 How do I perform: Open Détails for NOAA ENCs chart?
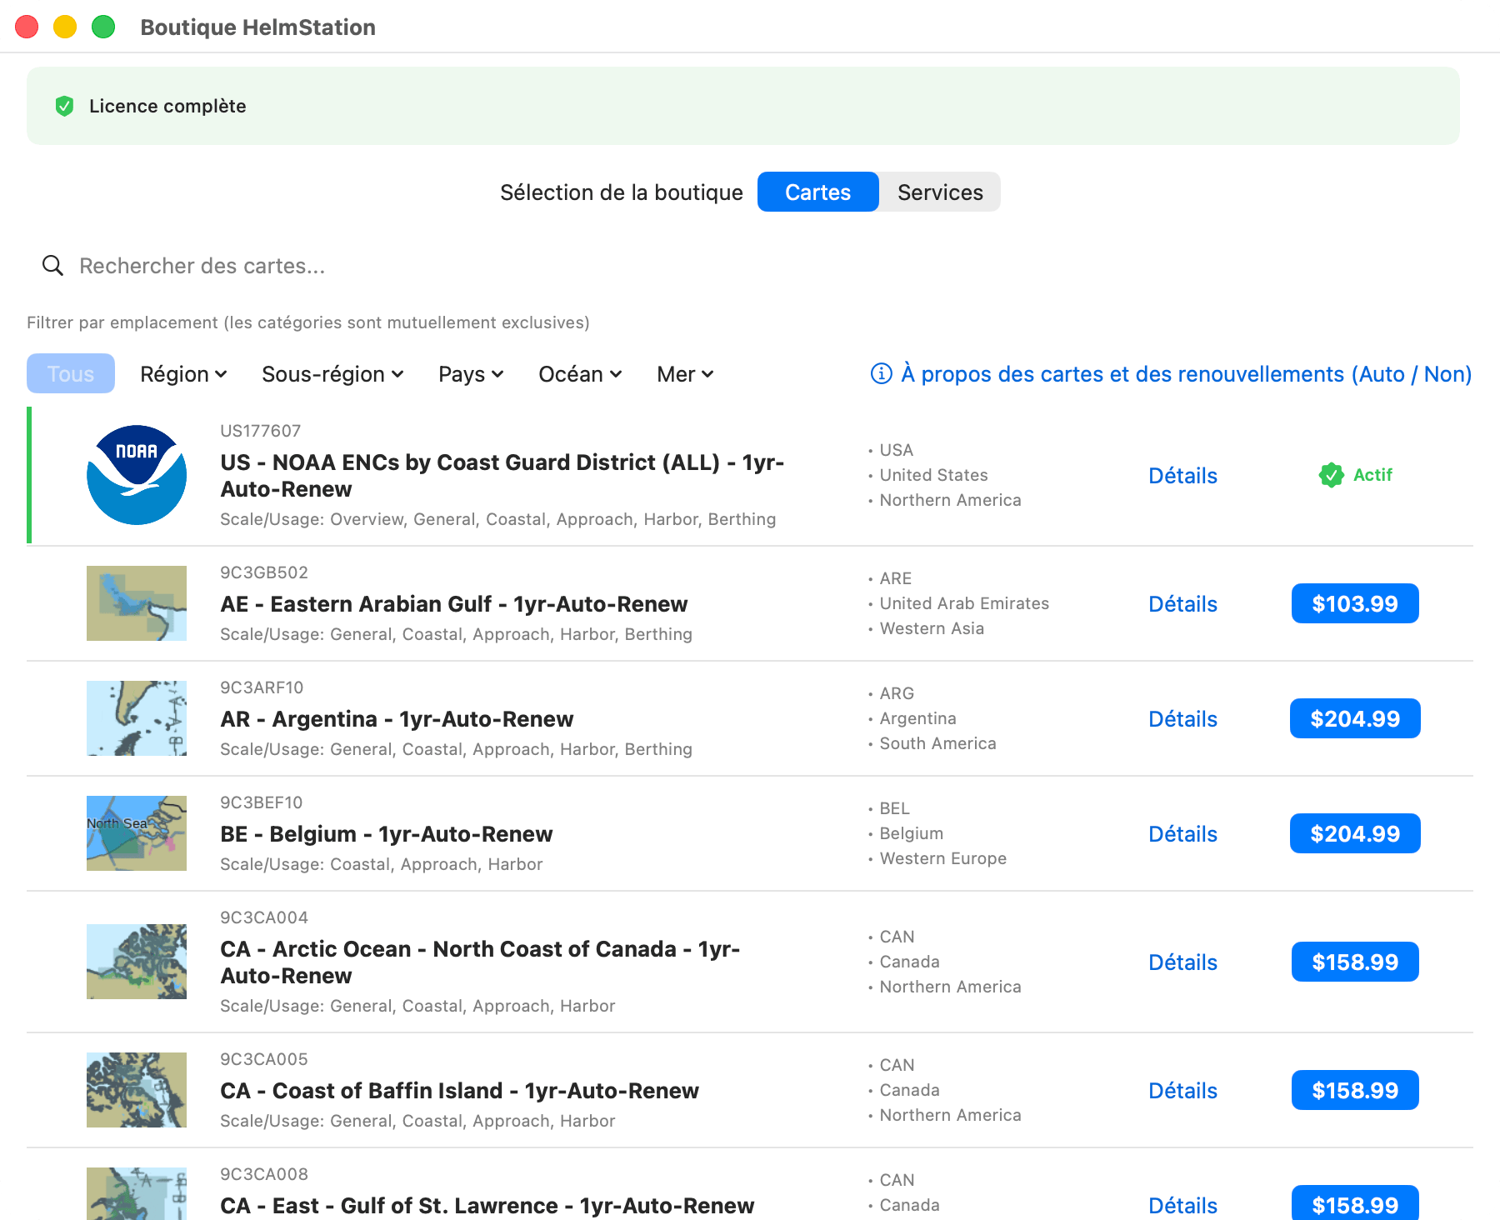(1182, 476)
